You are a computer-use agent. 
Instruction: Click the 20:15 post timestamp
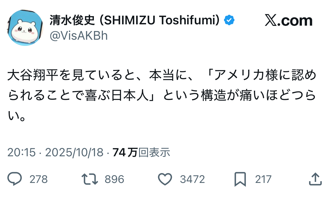coord(21,153)
